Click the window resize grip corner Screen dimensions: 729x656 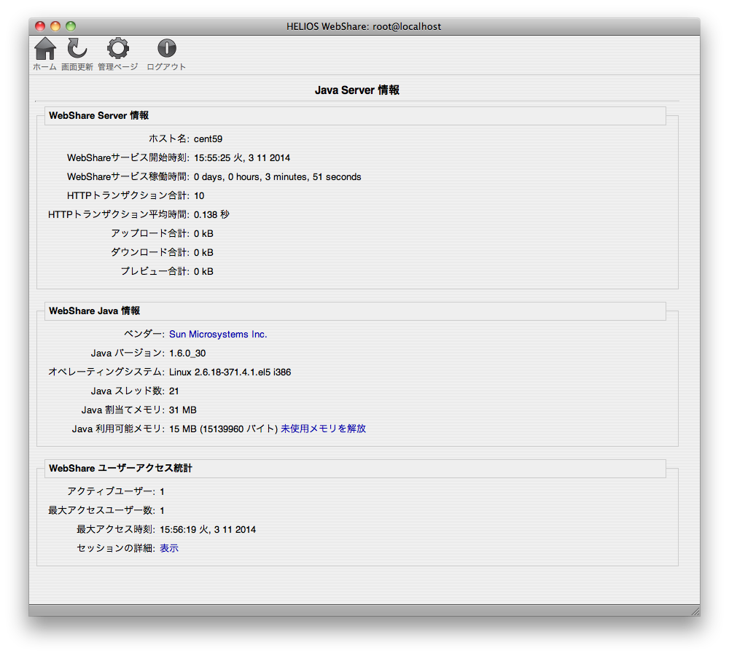click(x=695, y=611)
